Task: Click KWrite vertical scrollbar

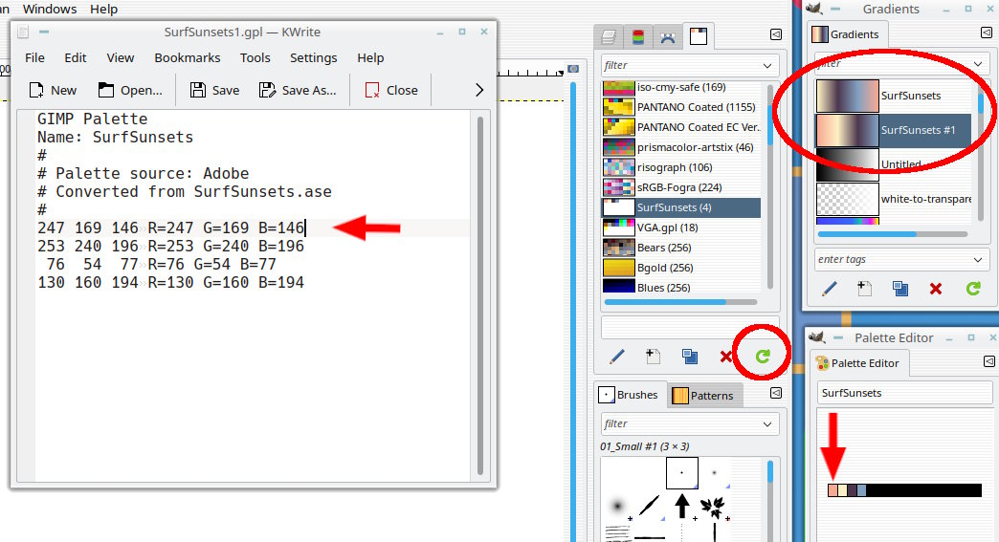Action: point(479,295)
